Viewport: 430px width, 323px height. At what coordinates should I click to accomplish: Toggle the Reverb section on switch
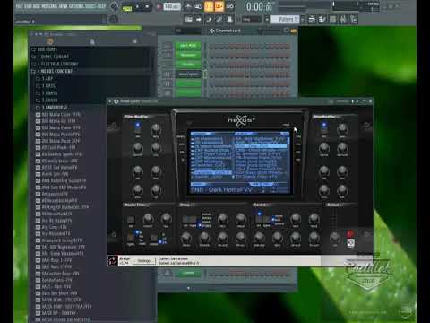(259, 214)
